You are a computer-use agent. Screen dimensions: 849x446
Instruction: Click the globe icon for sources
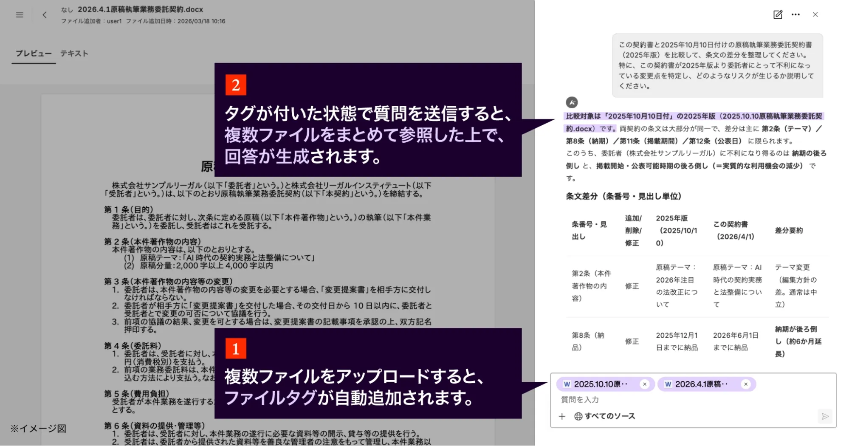578,416
